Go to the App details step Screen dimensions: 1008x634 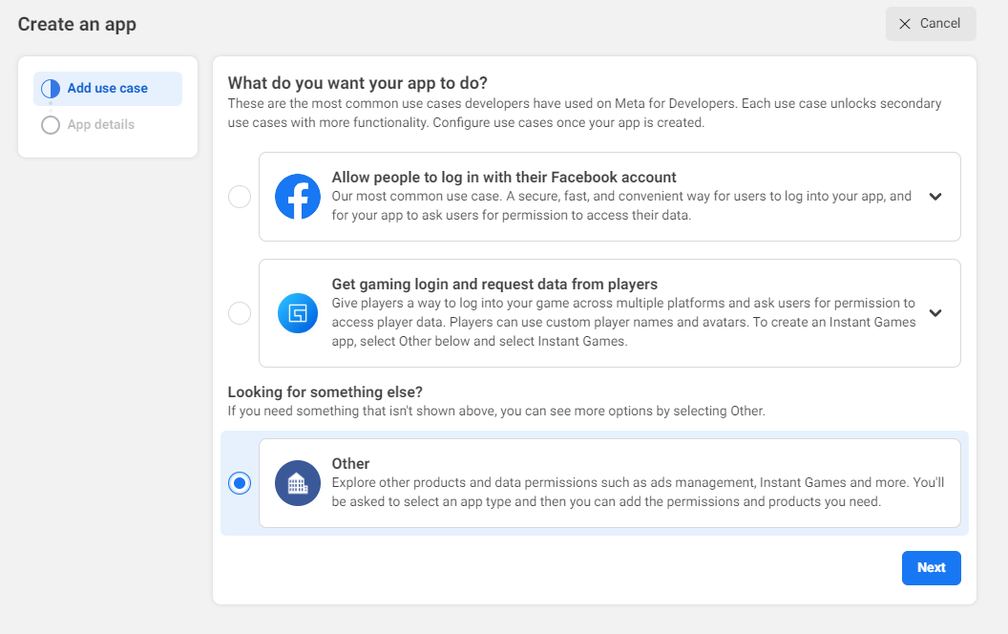click(x=100, y=125)
